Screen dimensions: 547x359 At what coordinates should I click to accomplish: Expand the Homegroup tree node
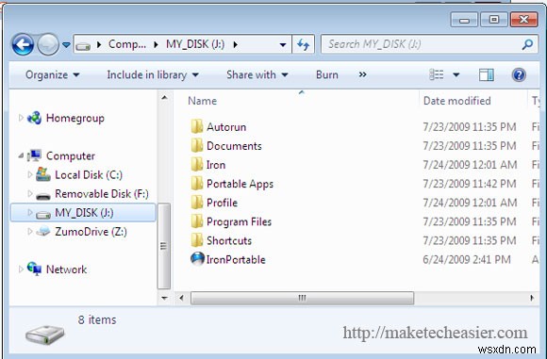click(21, 118)
